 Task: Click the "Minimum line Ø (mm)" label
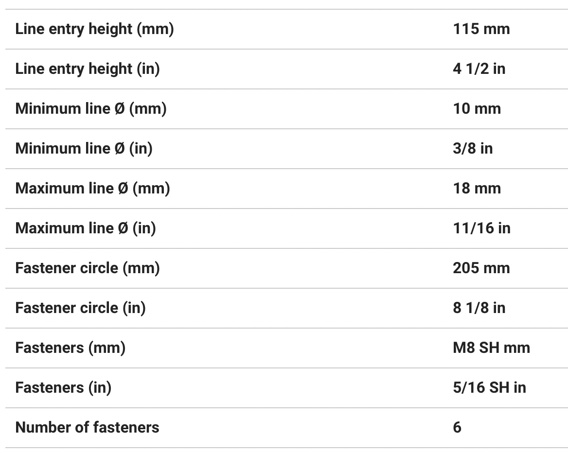[91, 109]
